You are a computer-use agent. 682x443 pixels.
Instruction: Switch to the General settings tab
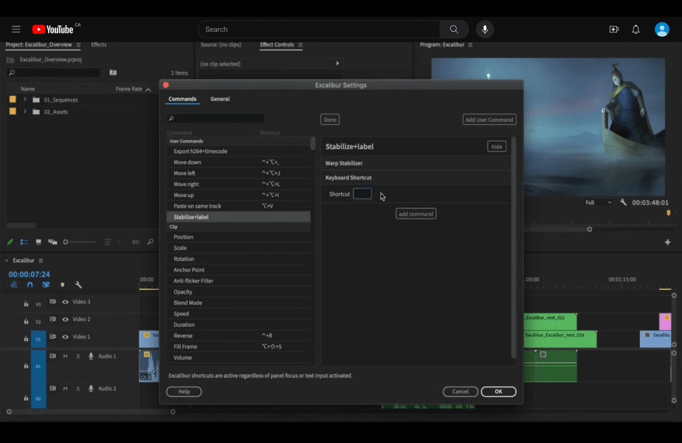220,99
